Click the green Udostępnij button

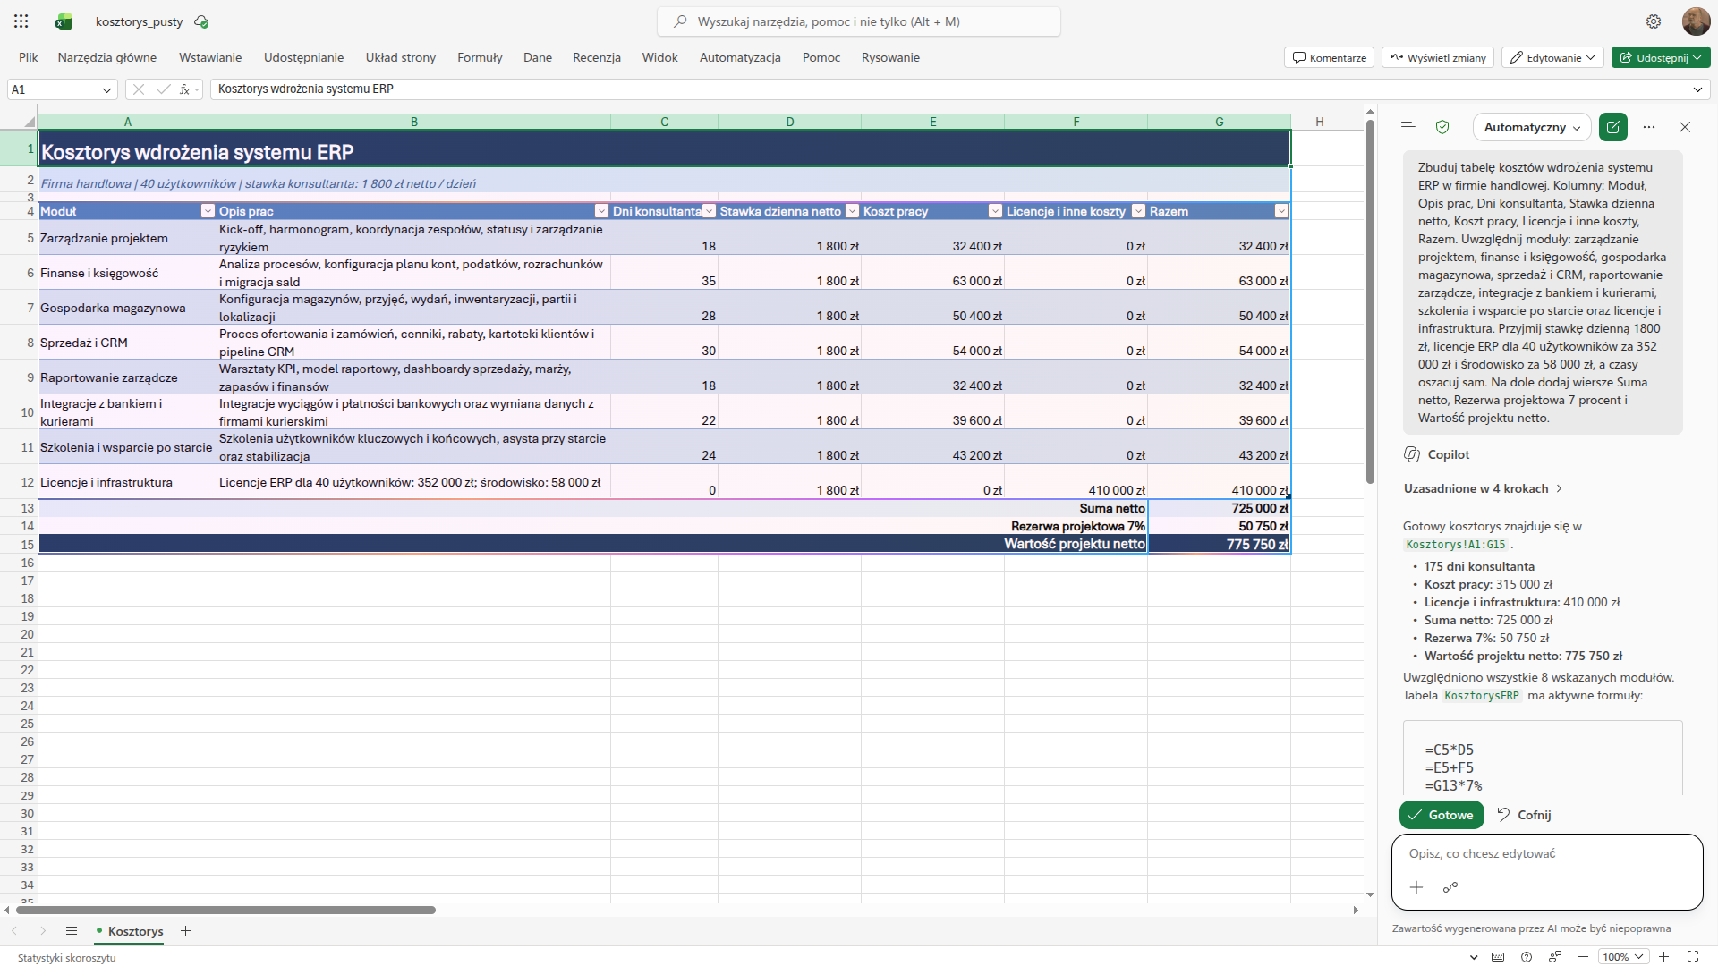(x=1661, y=57)
